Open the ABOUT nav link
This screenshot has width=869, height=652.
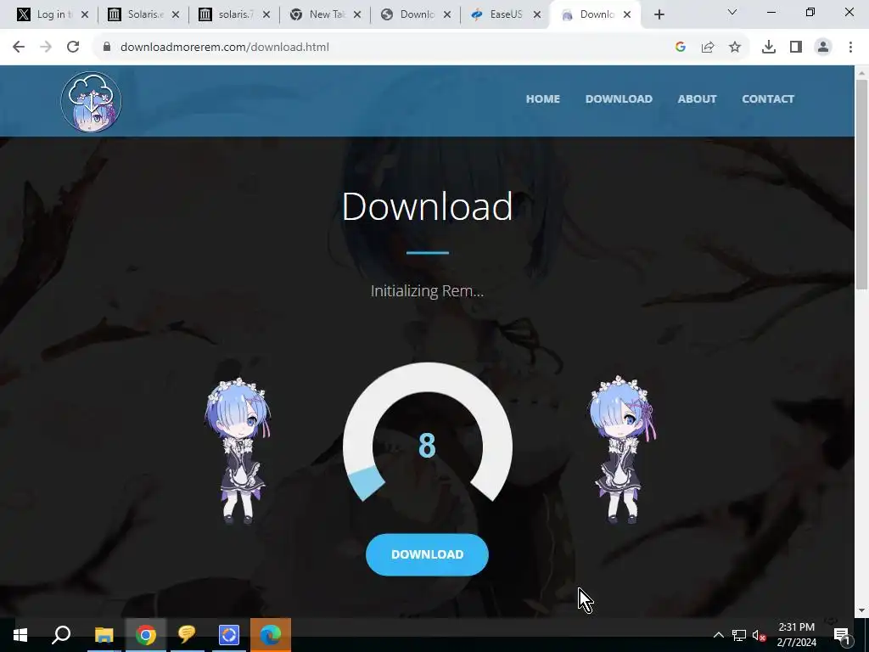pos(697,98)
